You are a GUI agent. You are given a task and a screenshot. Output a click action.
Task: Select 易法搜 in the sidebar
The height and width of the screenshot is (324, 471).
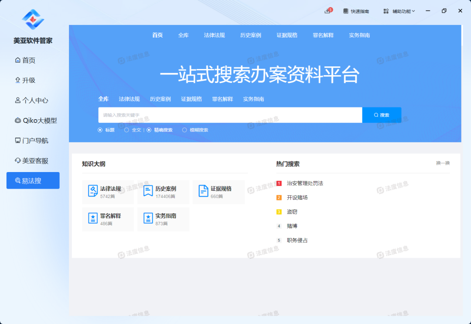pos(33,180)
